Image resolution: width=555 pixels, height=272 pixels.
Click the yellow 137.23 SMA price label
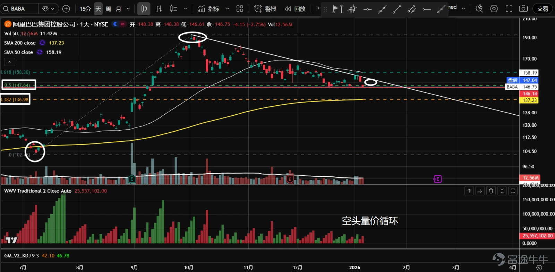[x=529, y=100]
